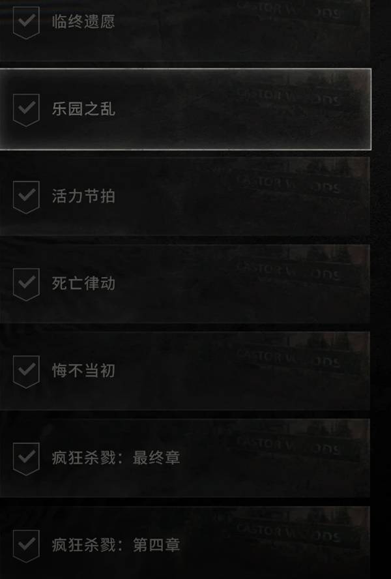Viewport: 391px width, 579px height.
Task: Toggle the checkmark badge for 临终遗愿
Action: point(26,23)
